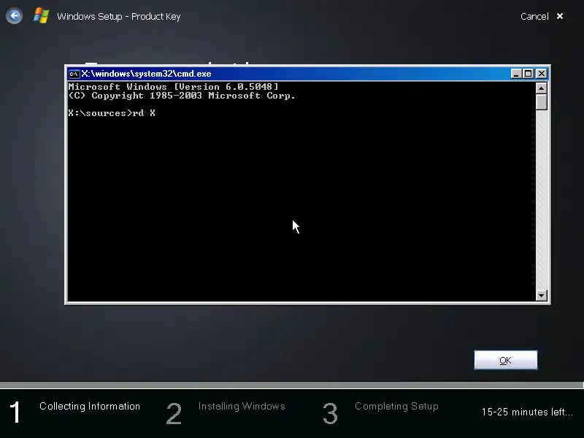584x438 pixels.
Task: Maximize the cmd.exe window
Action: pos(528,74)
